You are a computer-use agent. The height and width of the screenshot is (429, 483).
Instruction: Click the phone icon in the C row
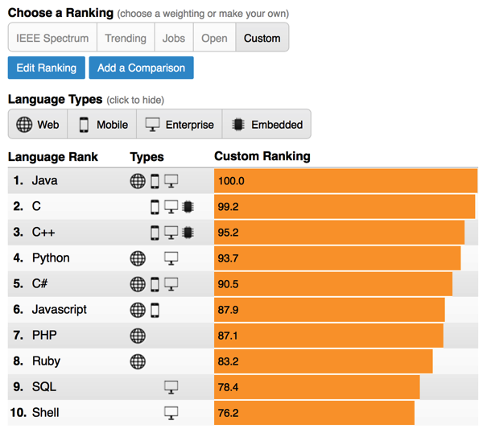pyautogui.click(x=155, y=207)
